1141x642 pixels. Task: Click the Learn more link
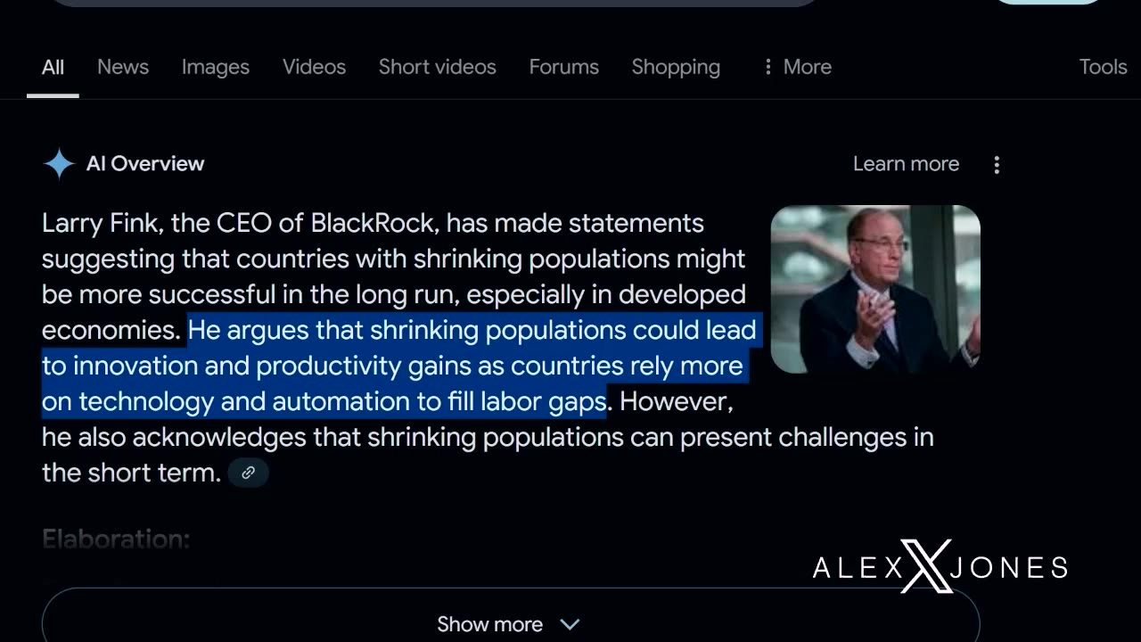pyautogui.click(x=906, y=164)
